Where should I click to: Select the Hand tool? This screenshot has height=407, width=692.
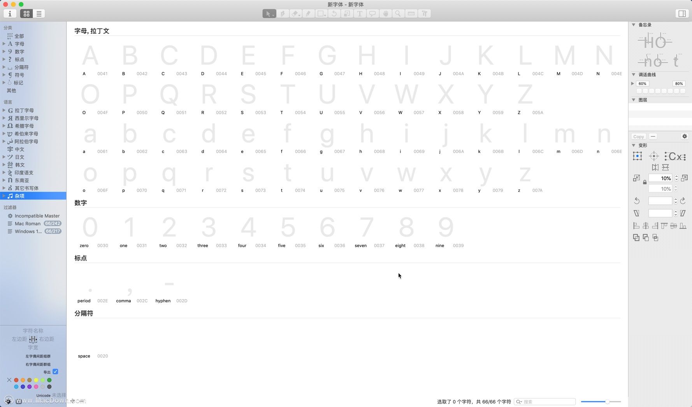pos(385,14)
